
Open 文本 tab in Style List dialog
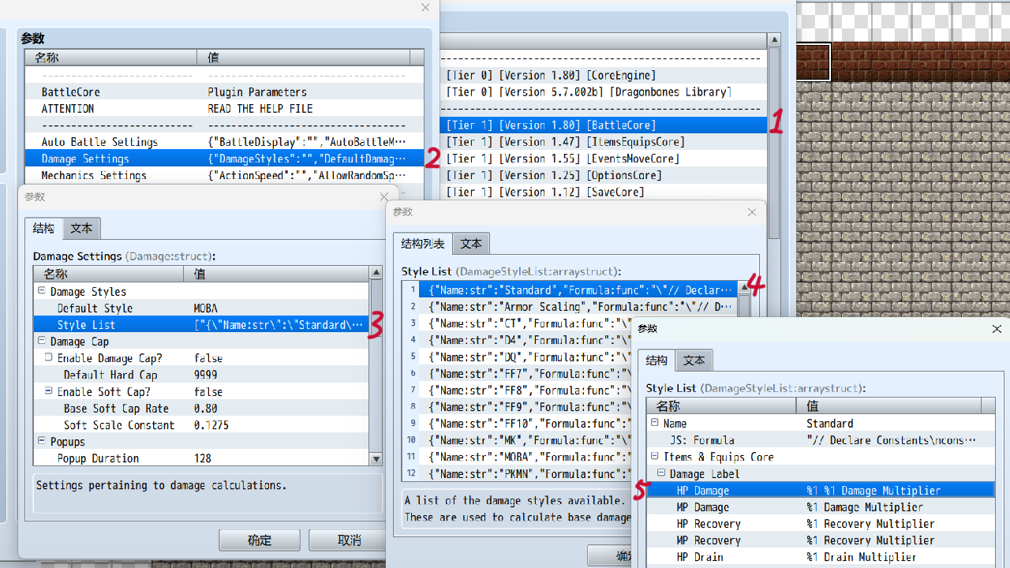pos(471,243)
